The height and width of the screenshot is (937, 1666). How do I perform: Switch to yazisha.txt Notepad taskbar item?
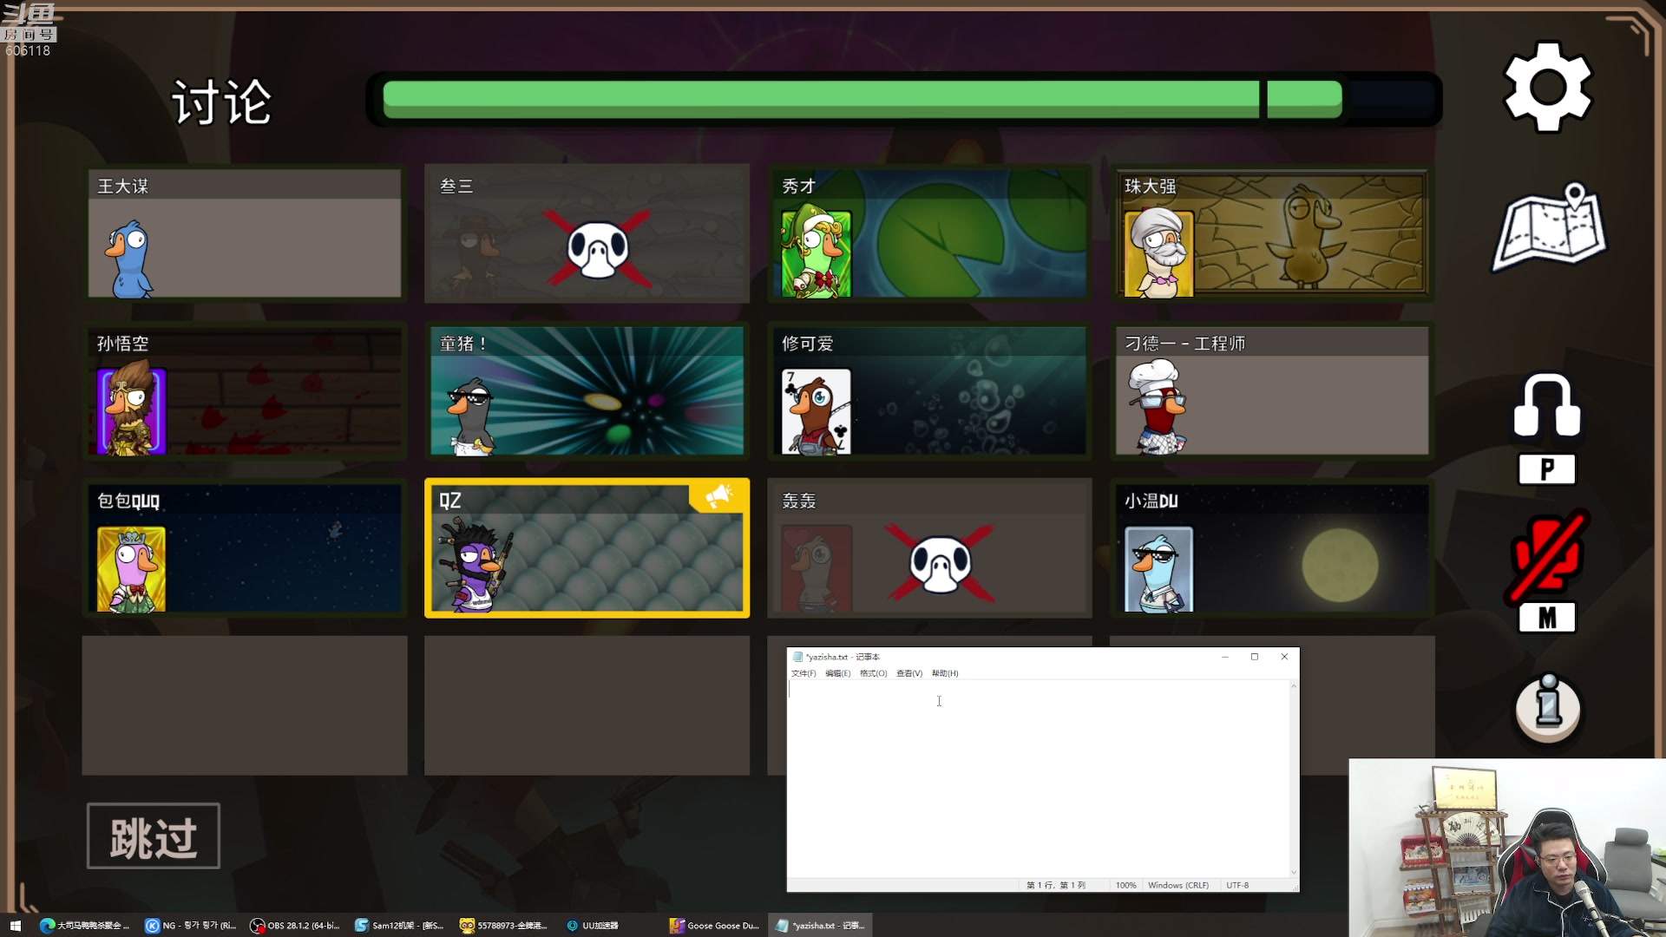coord(820,926)
